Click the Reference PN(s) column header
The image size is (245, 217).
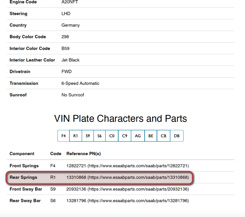[x=84, y=154]
